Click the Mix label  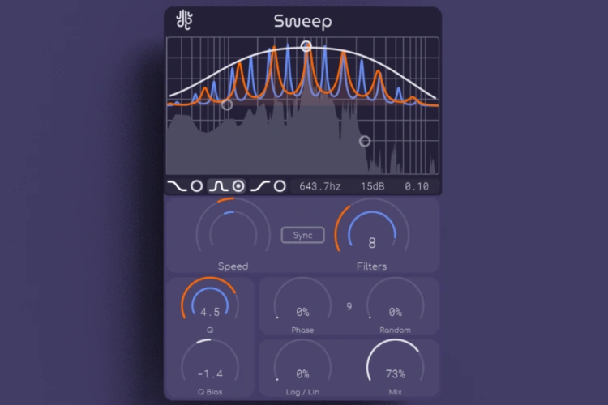395,392
